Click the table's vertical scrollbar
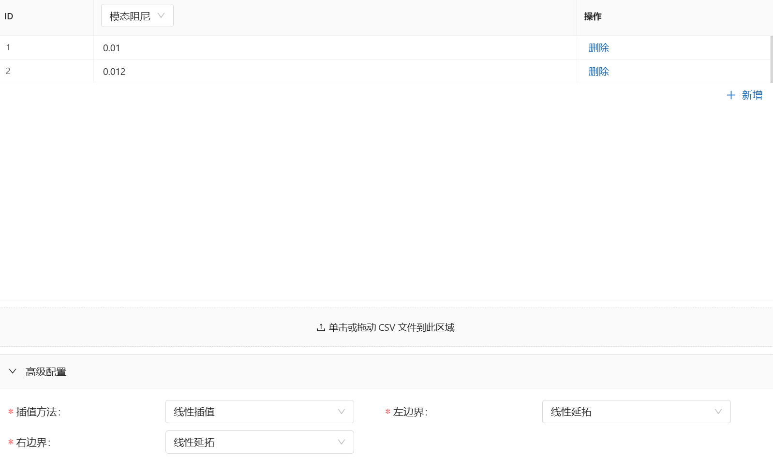 [772, 59]
